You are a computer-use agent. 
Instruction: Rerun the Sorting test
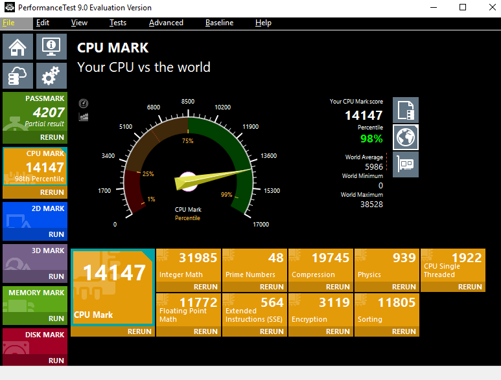(x=387, y=331)
